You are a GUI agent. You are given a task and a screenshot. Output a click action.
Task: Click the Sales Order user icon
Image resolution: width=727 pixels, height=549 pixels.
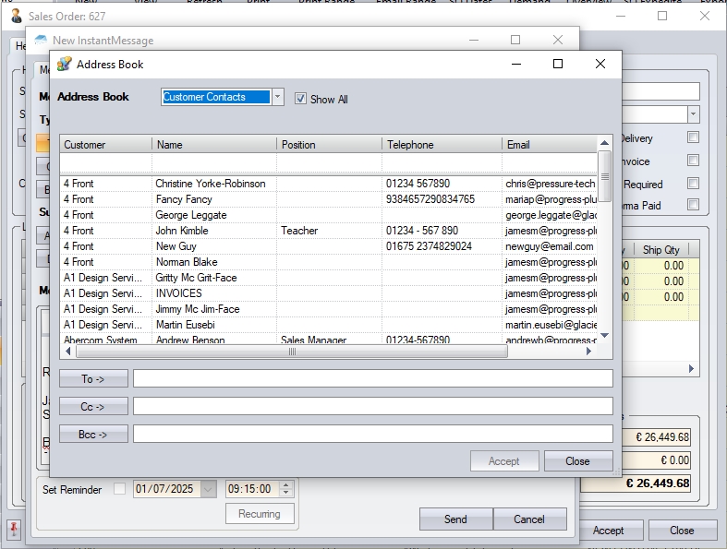(17, 17)
